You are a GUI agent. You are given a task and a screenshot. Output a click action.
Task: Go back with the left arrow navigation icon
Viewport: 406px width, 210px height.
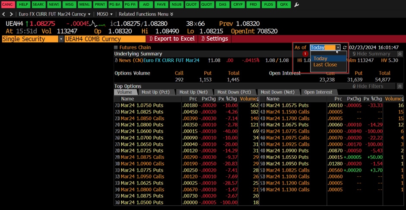point(4,14)
